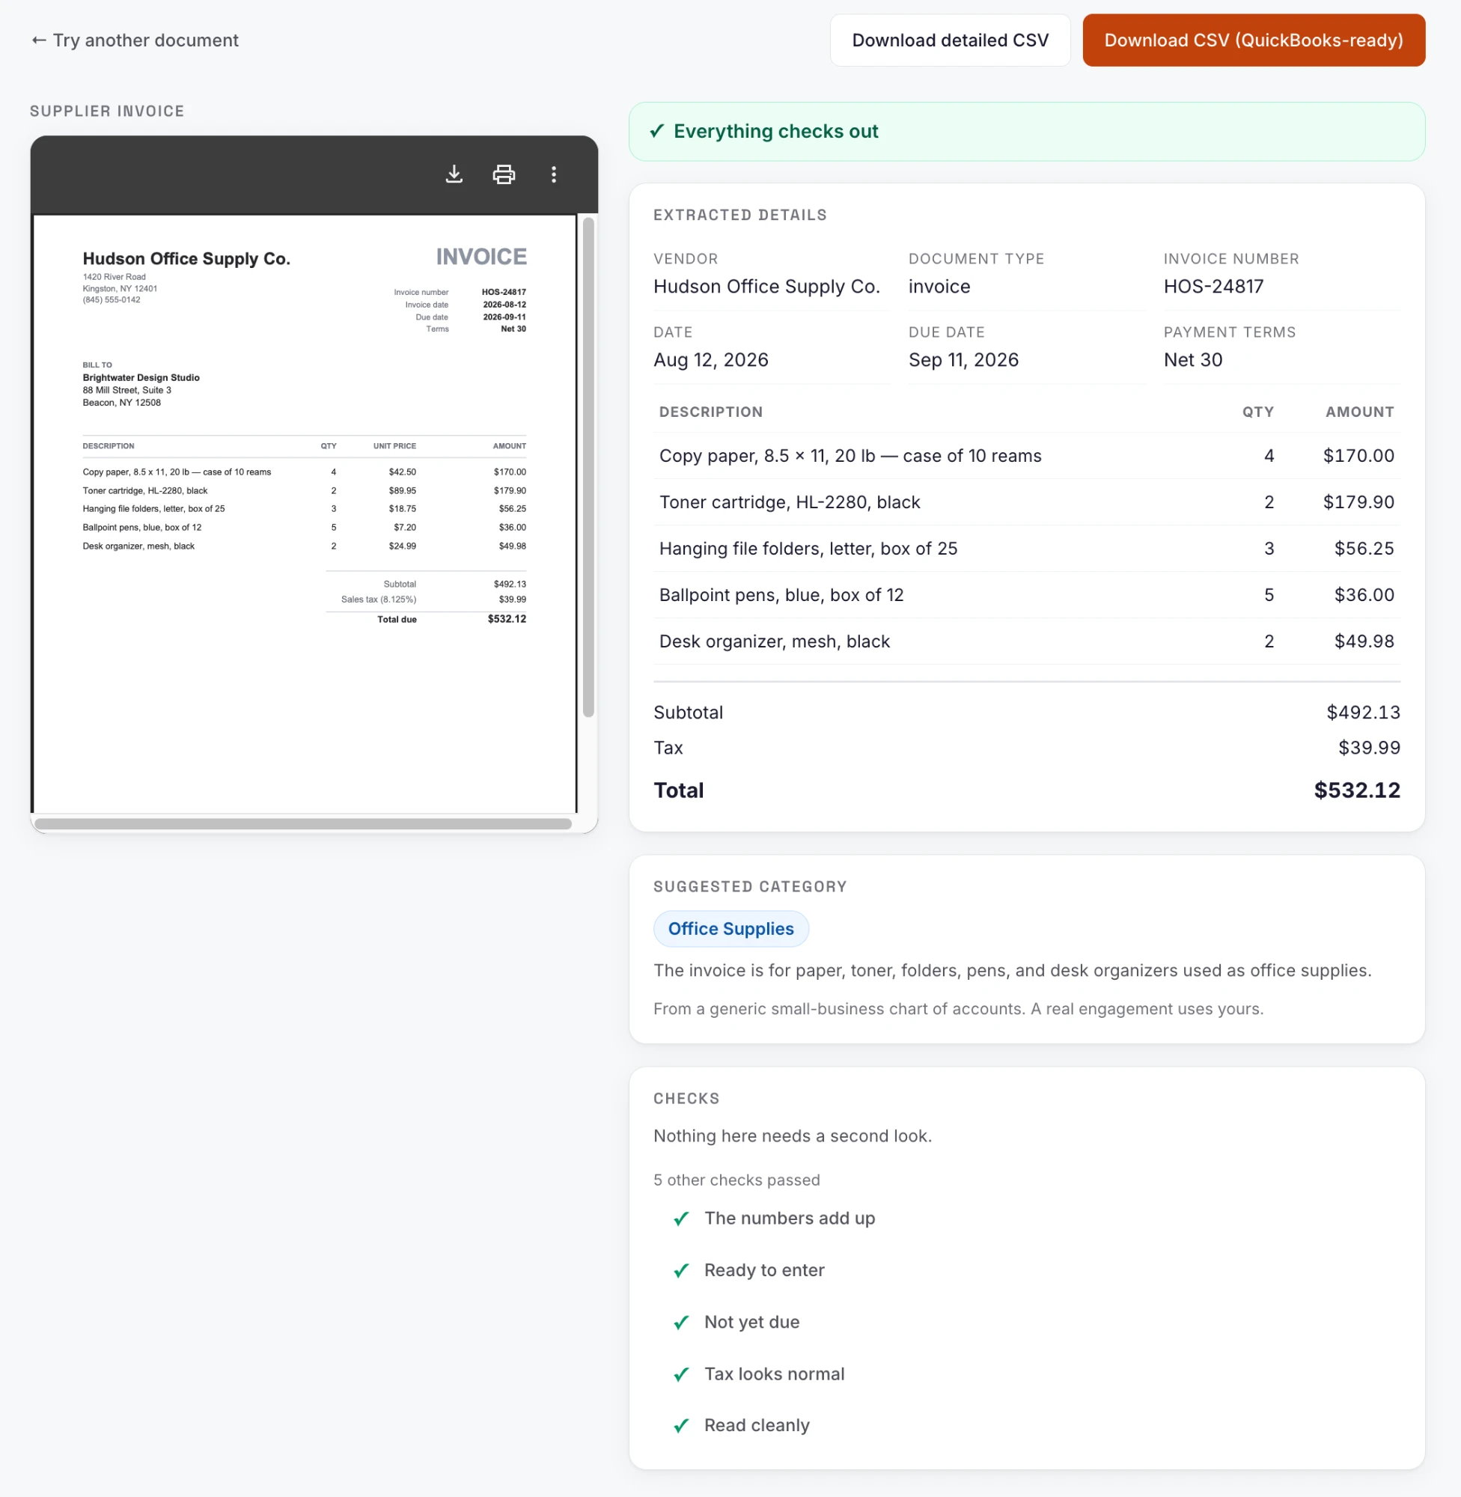Screen dimensions: 1461x1497
Task: Click the extracted Subtotal amount $492.13
Action: (x=1363, y=713)
